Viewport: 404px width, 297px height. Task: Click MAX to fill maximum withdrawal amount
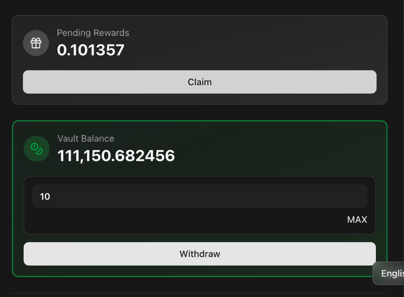(357, 220)
